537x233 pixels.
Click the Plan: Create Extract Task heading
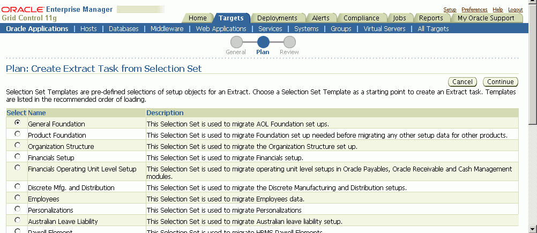click(104, 69)
